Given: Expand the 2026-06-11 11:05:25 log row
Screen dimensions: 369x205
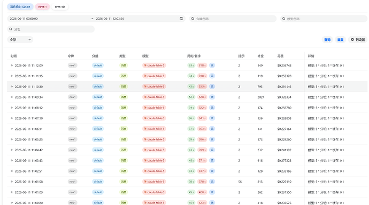Looking at the screenshot, I should click(x=12, y=140).
